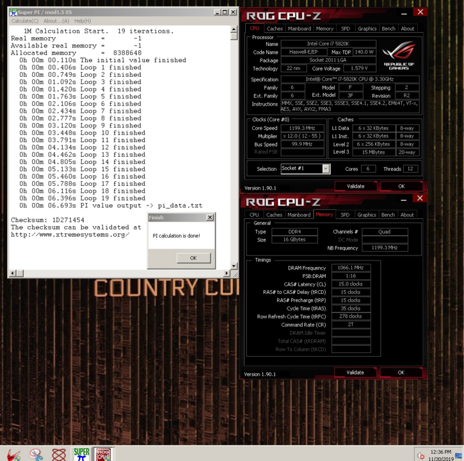Click the Super PI horizontal scrollbar left arrow
The height and width of the screenshot is (461, 464).
[12, 273]
